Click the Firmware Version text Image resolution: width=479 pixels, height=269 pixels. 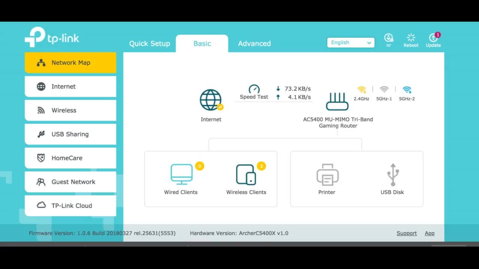[x=102, y=233]
